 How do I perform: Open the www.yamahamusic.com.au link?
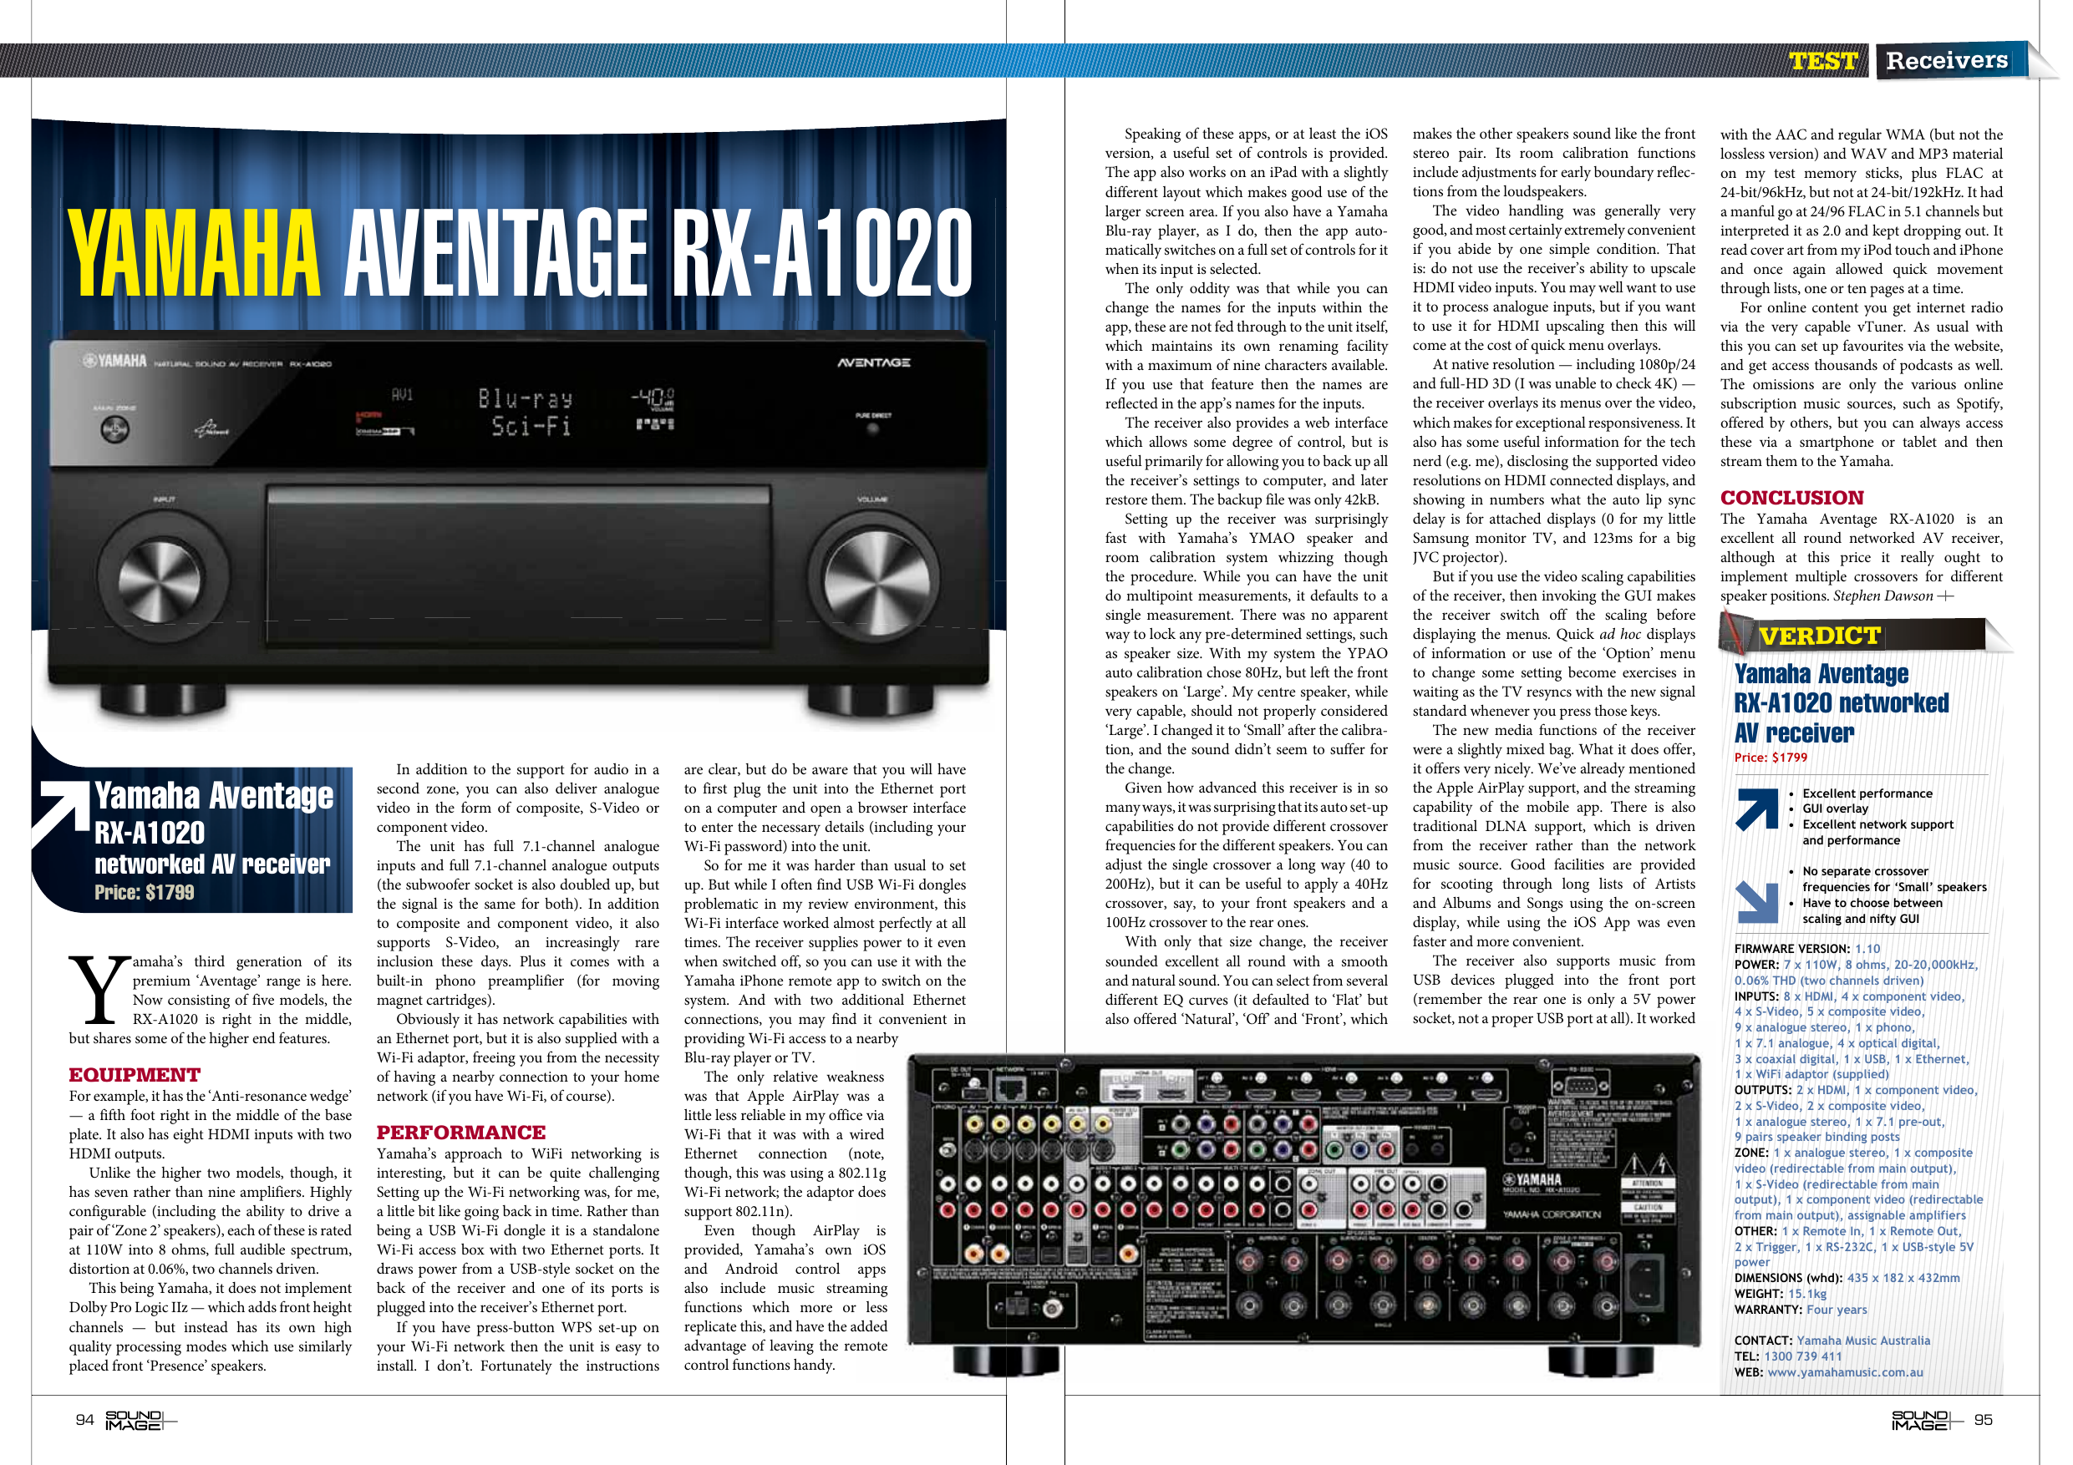pyautogui.click(x=1845, y=1373)
